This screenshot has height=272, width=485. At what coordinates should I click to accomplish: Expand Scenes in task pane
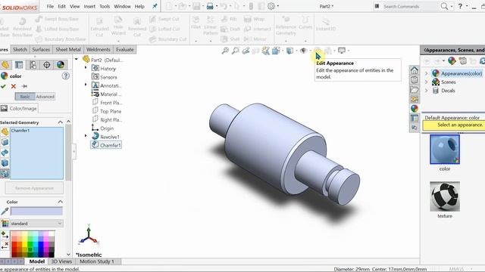pyautogui.click(x=426, y=82)
